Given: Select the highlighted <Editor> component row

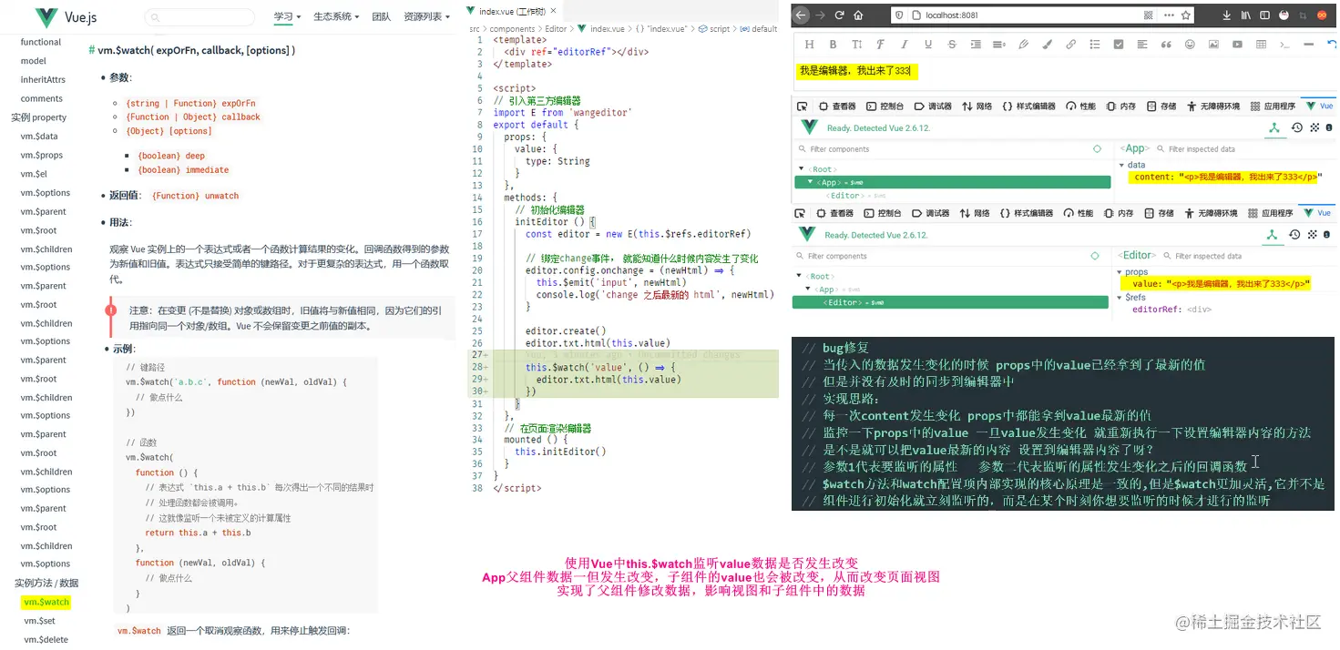Looking at the screenshot, I should [x=951, y=302].
